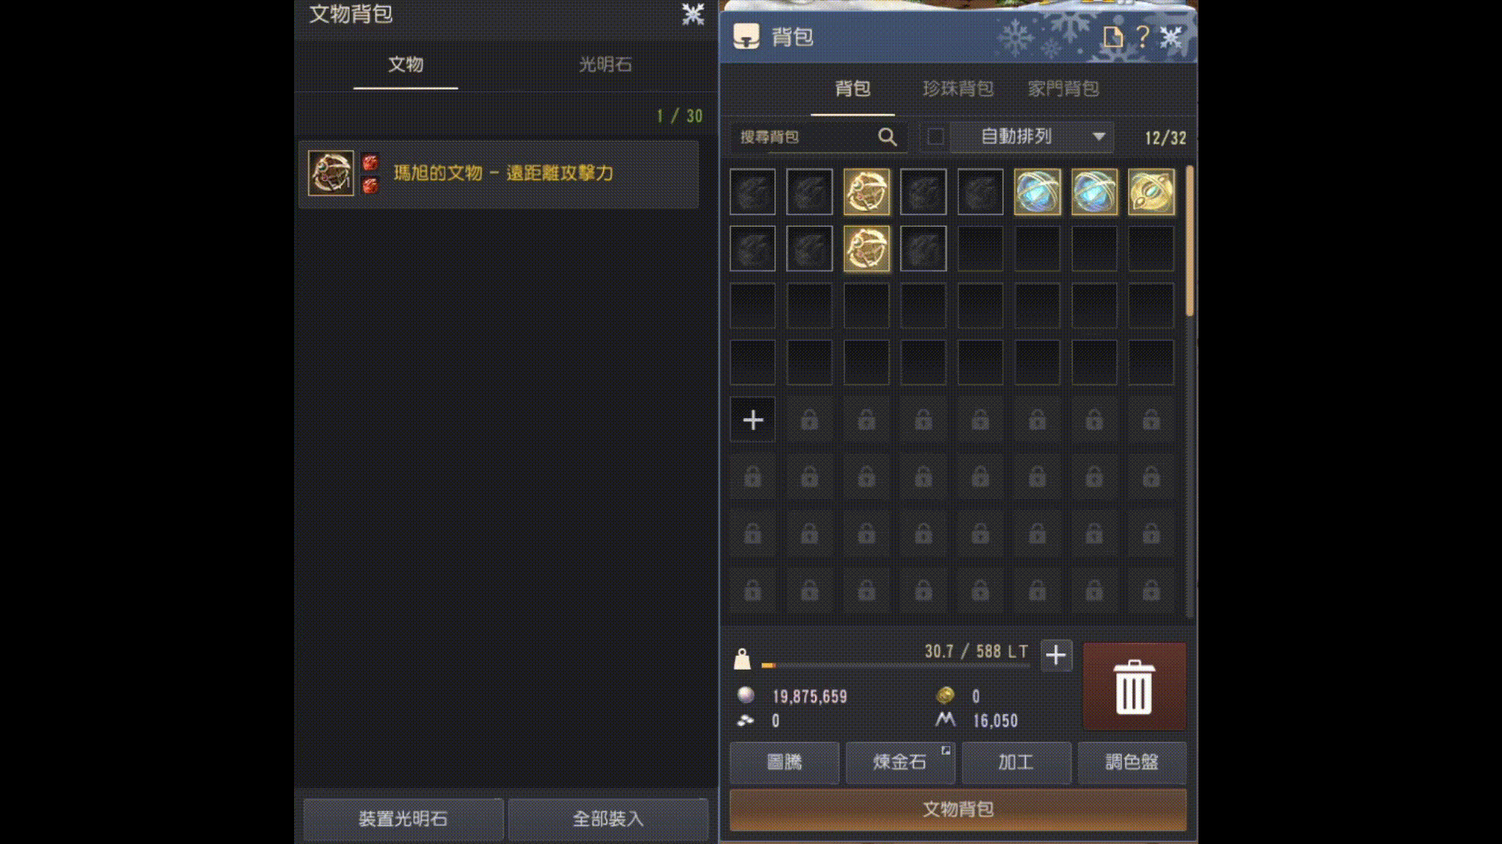The height and width of the screenshot is (844, 1502).
Task: Expand the 自動排列 dropdown arrow
Action: [1098, 137]
